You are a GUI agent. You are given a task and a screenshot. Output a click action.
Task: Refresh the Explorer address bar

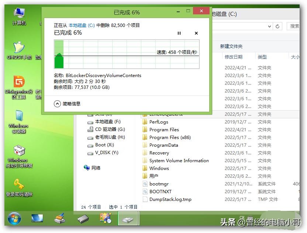(278, 26)
